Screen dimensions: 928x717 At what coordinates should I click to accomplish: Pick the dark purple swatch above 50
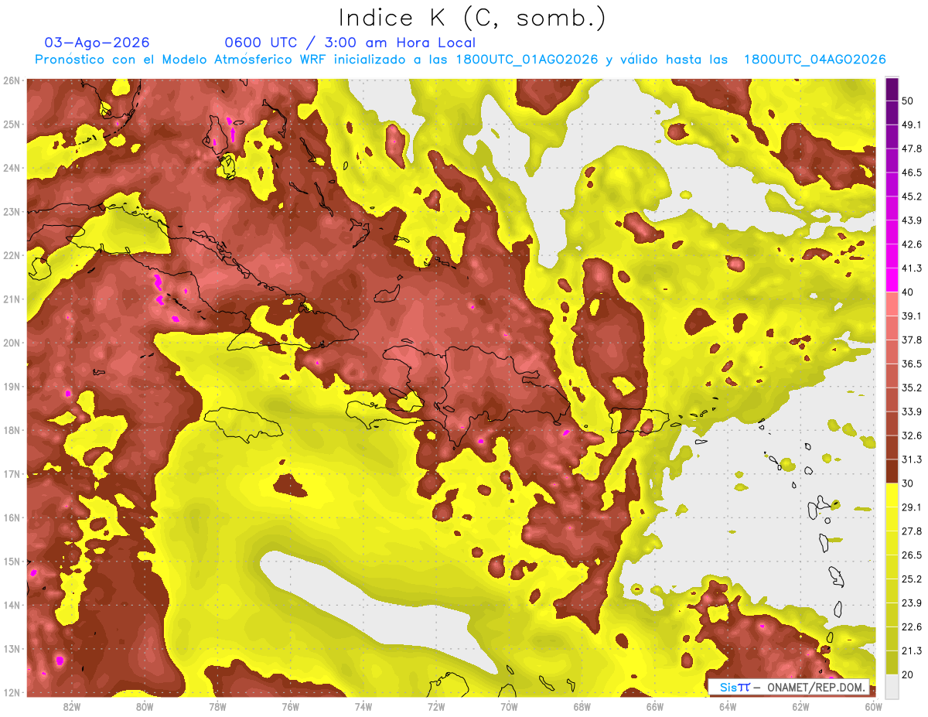click(x=892, y=89)
